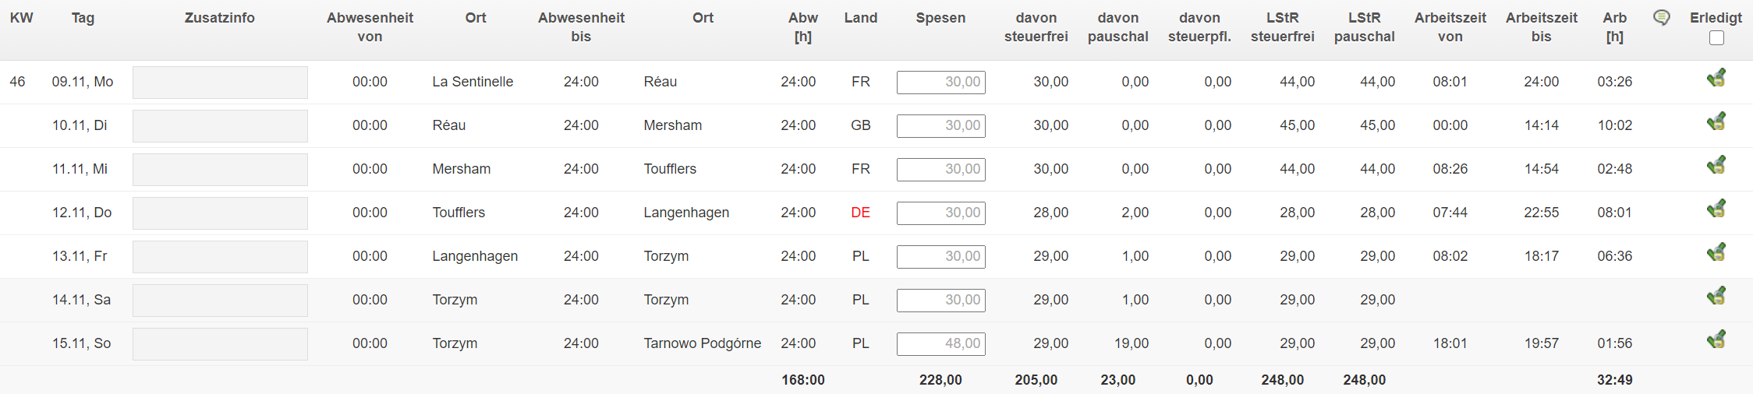This screenshot has height=394, width=1753.
Task: Click the done icon for 13.11, Fr
Action: [1716, 252]
